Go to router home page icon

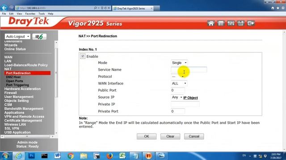pyautogui.click(x=211, y=23)
